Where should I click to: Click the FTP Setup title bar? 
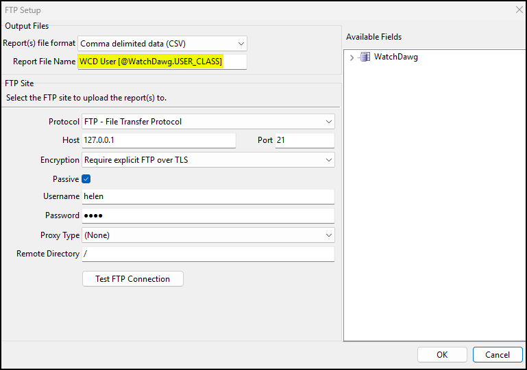pos(260,10)
